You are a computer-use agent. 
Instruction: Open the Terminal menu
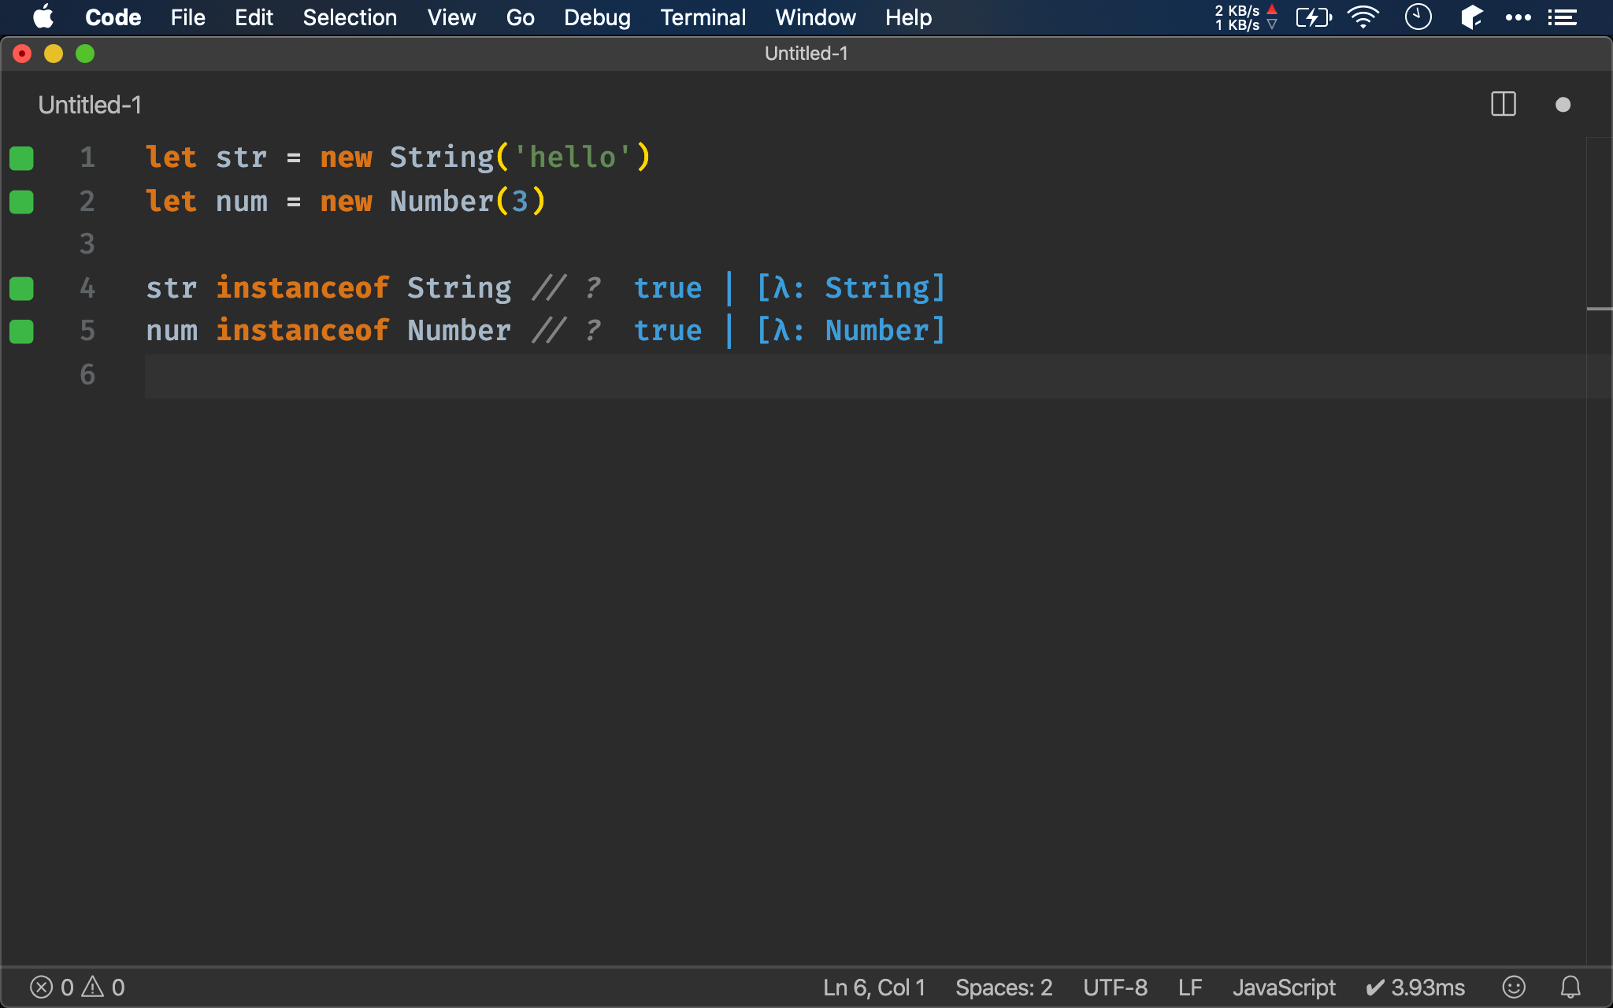[703, 17]
